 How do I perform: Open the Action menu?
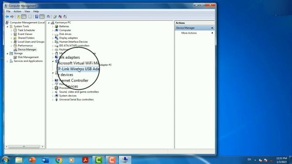click(17, 11)
